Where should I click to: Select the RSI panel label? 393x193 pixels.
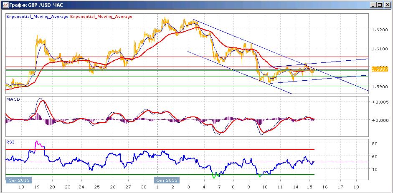click(x=10, y=142)
